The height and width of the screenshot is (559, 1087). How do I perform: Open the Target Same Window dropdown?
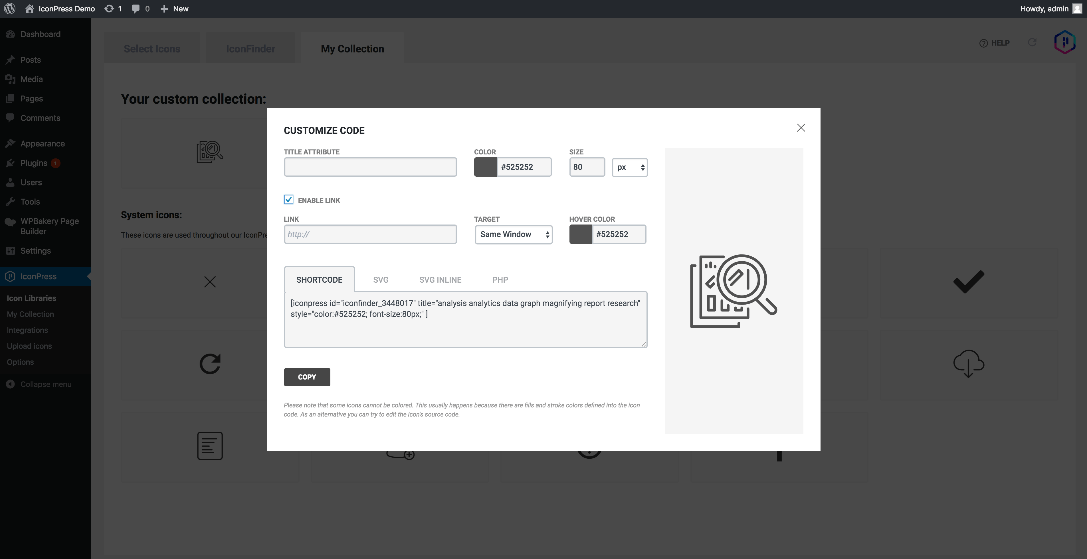click(514, 234)
